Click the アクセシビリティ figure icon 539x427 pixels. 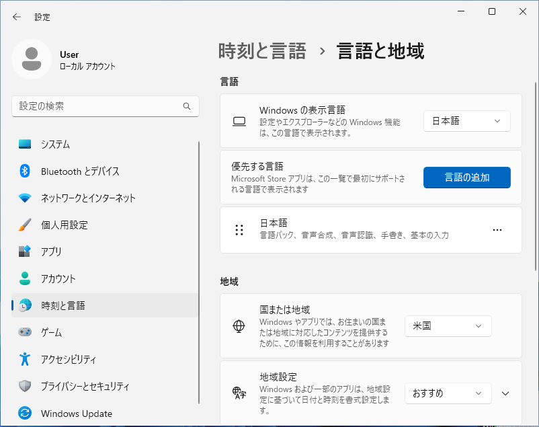pos(25,359)
